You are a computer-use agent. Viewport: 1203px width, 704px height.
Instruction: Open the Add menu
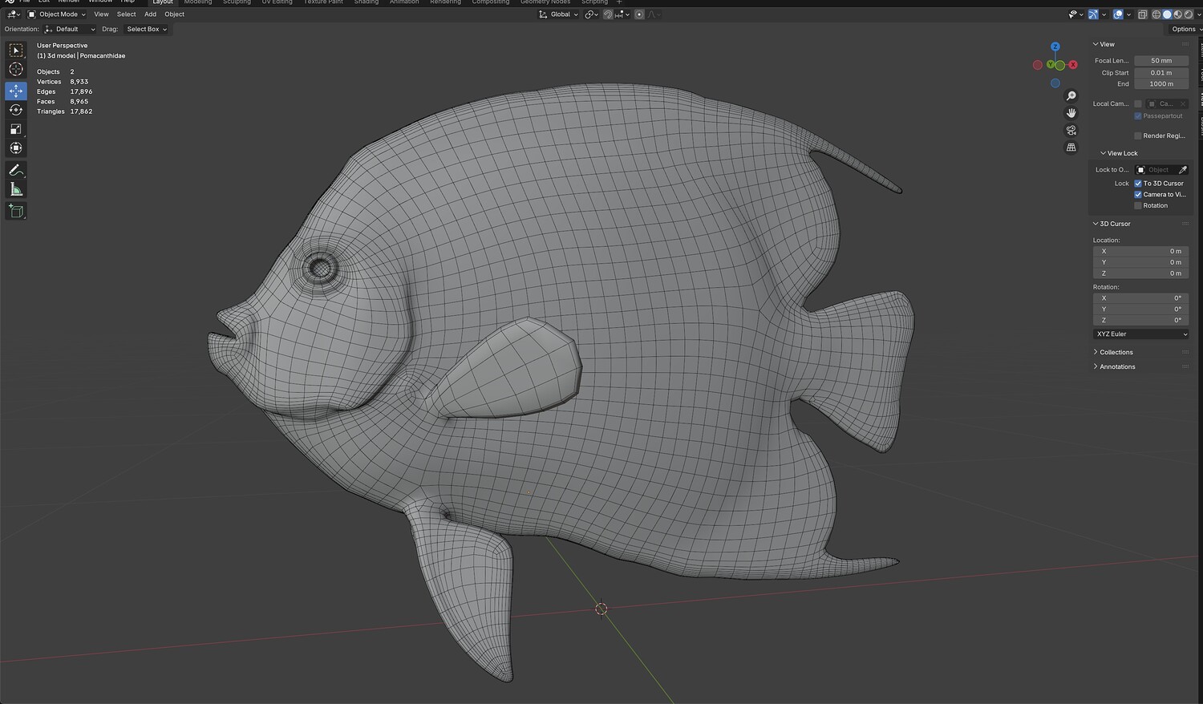pyautogui.click(x=150, y=14)
